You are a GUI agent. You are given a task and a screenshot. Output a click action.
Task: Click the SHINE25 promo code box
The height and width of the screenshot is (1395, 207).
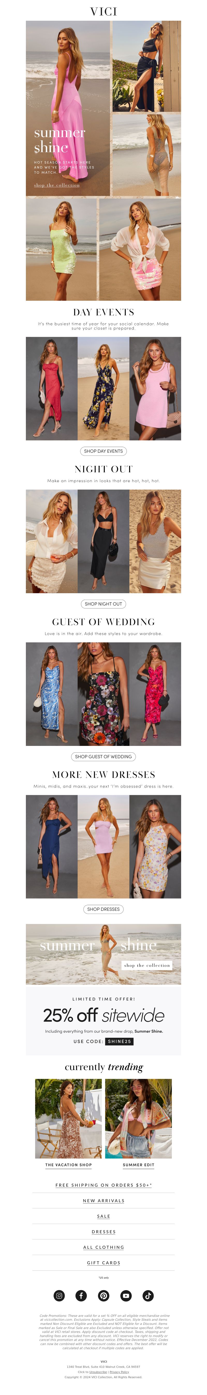[x=119, y=1041]
